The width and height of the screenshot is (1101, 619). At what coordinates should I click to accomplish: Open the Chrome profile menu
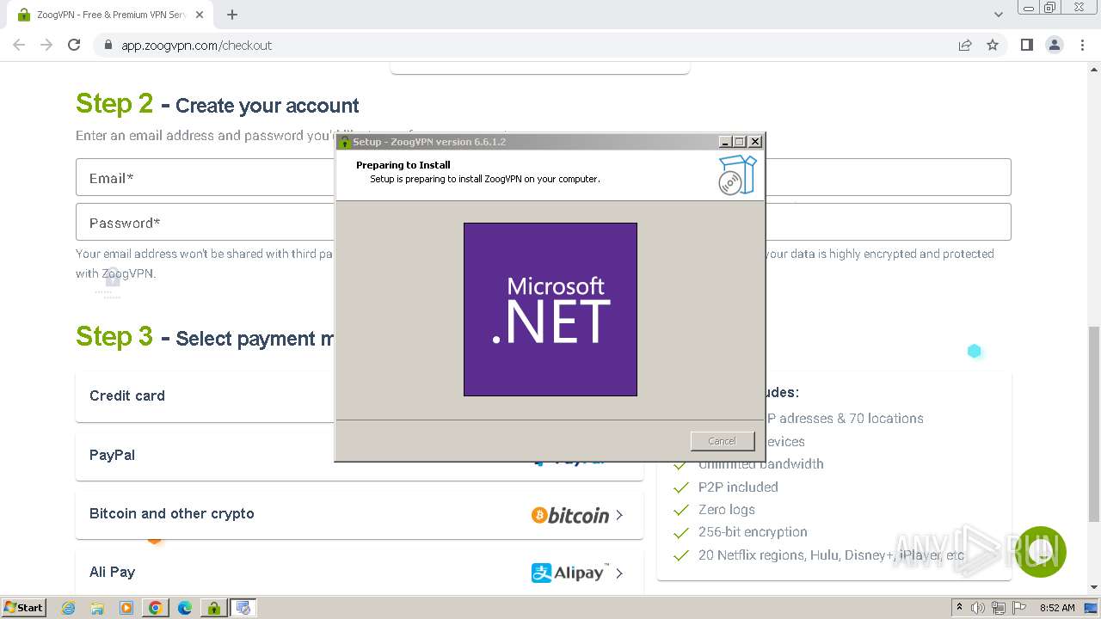coord(1055,45)
